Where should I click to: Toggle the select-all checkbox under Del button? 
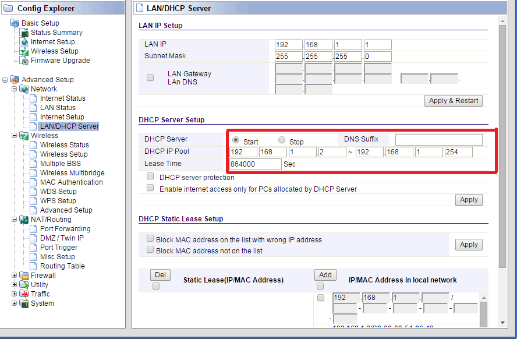(x=156, y=286)
